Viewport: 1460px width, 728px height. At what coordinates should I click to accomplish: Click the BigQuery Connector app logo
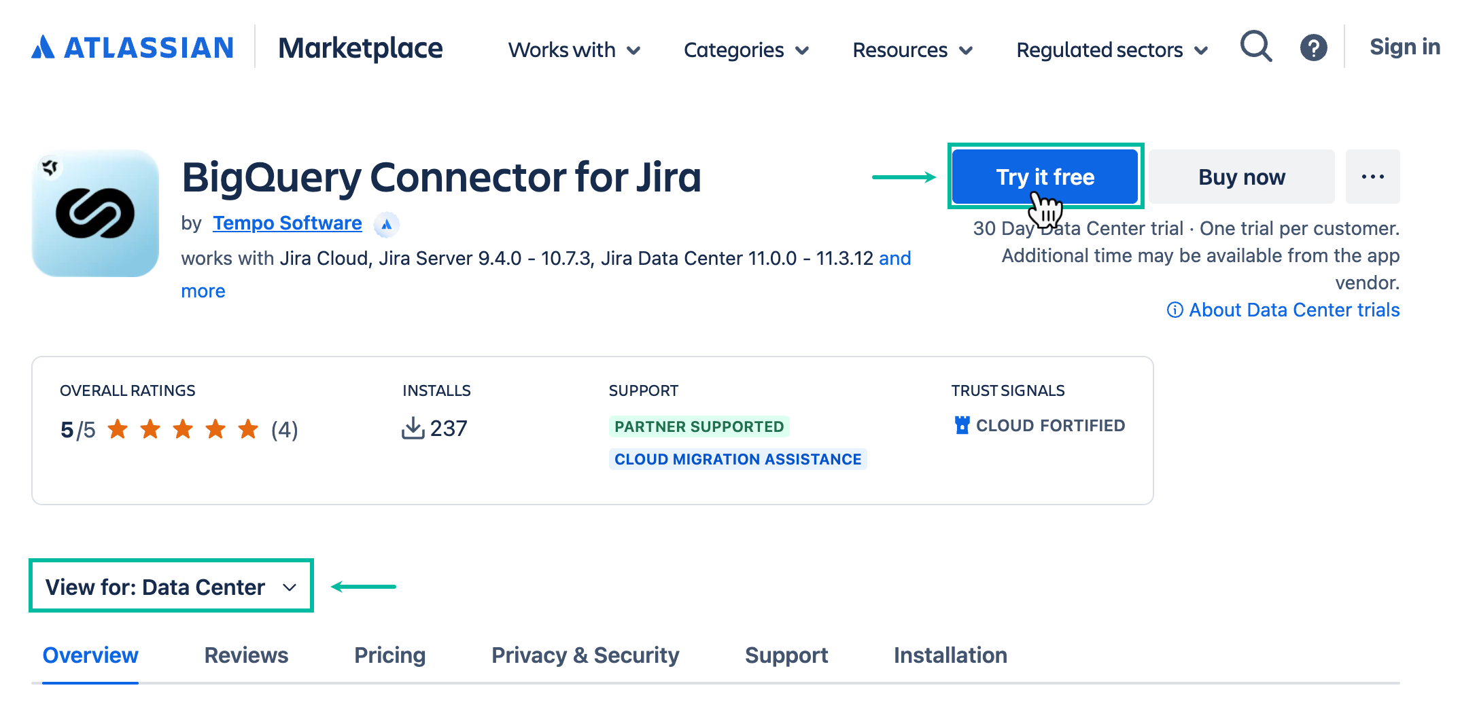95,213
